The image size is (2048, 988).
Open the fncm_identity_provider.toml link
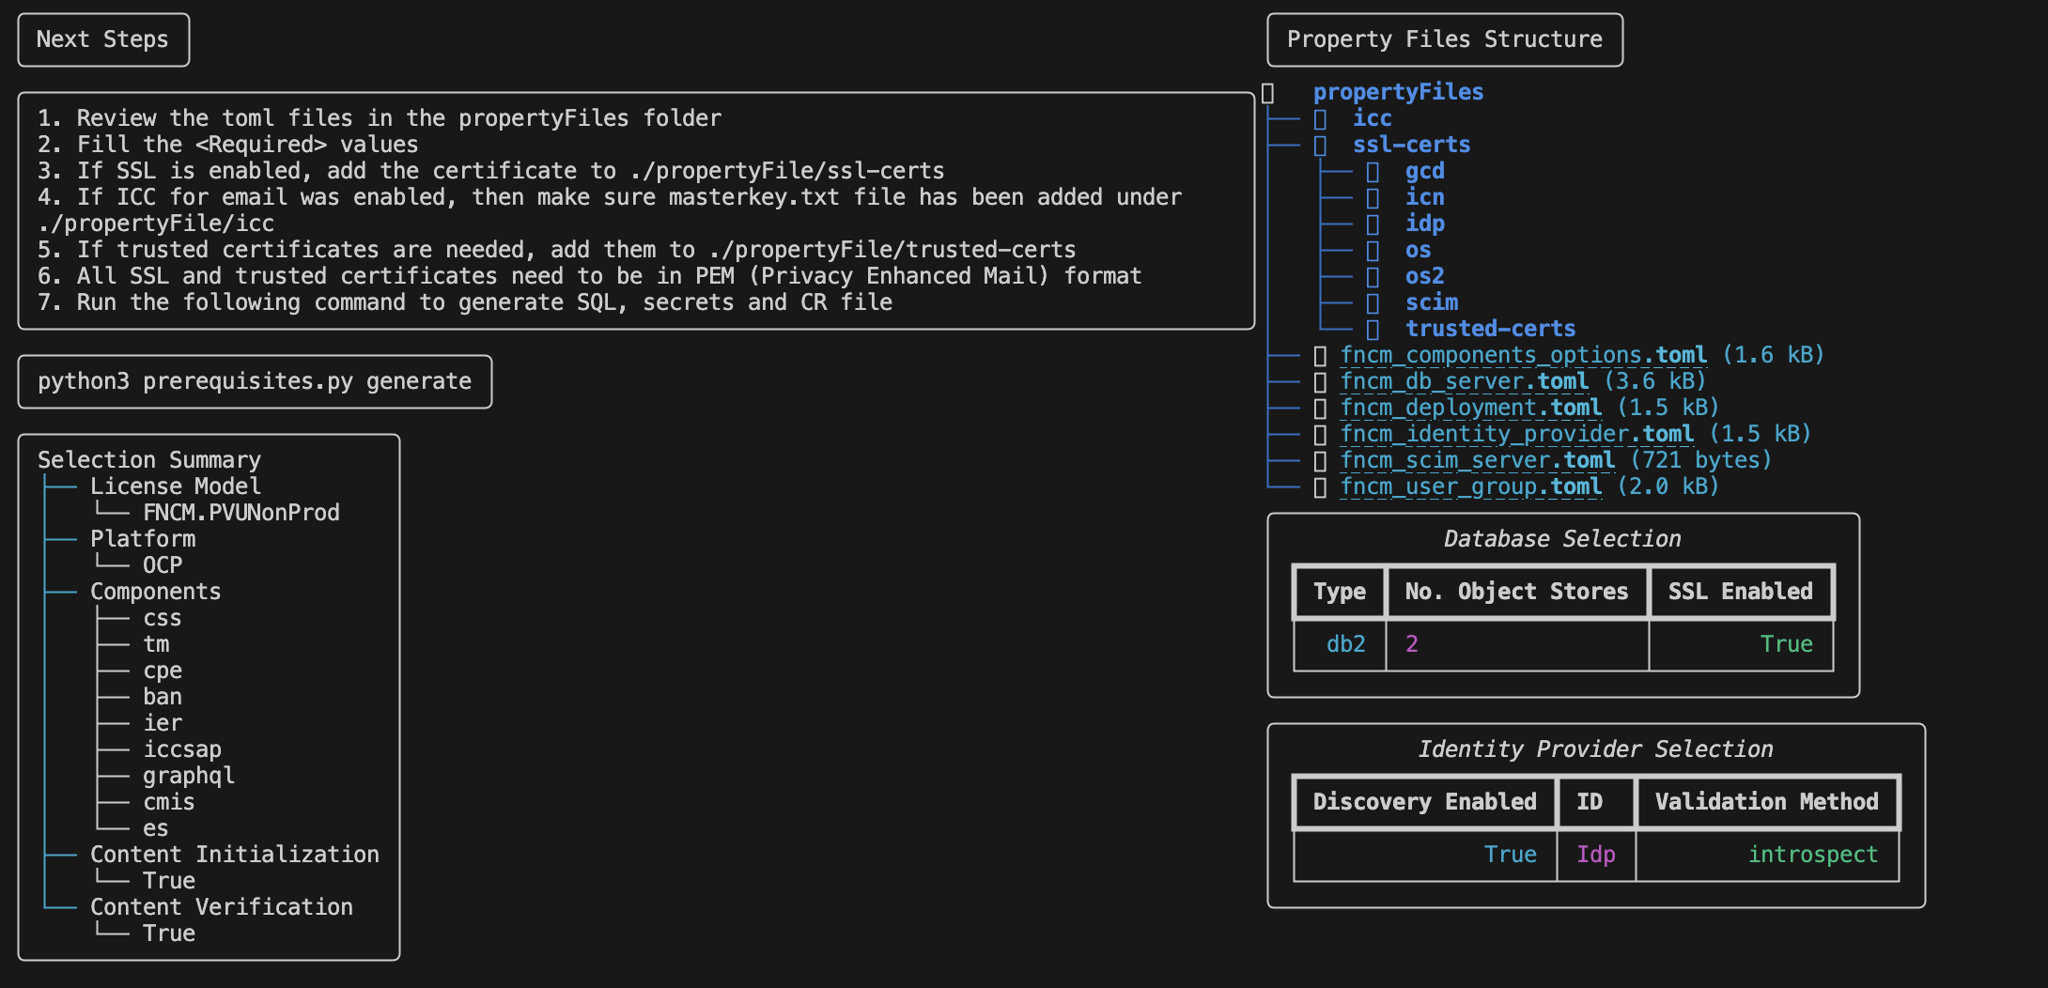pos(1517,434)
